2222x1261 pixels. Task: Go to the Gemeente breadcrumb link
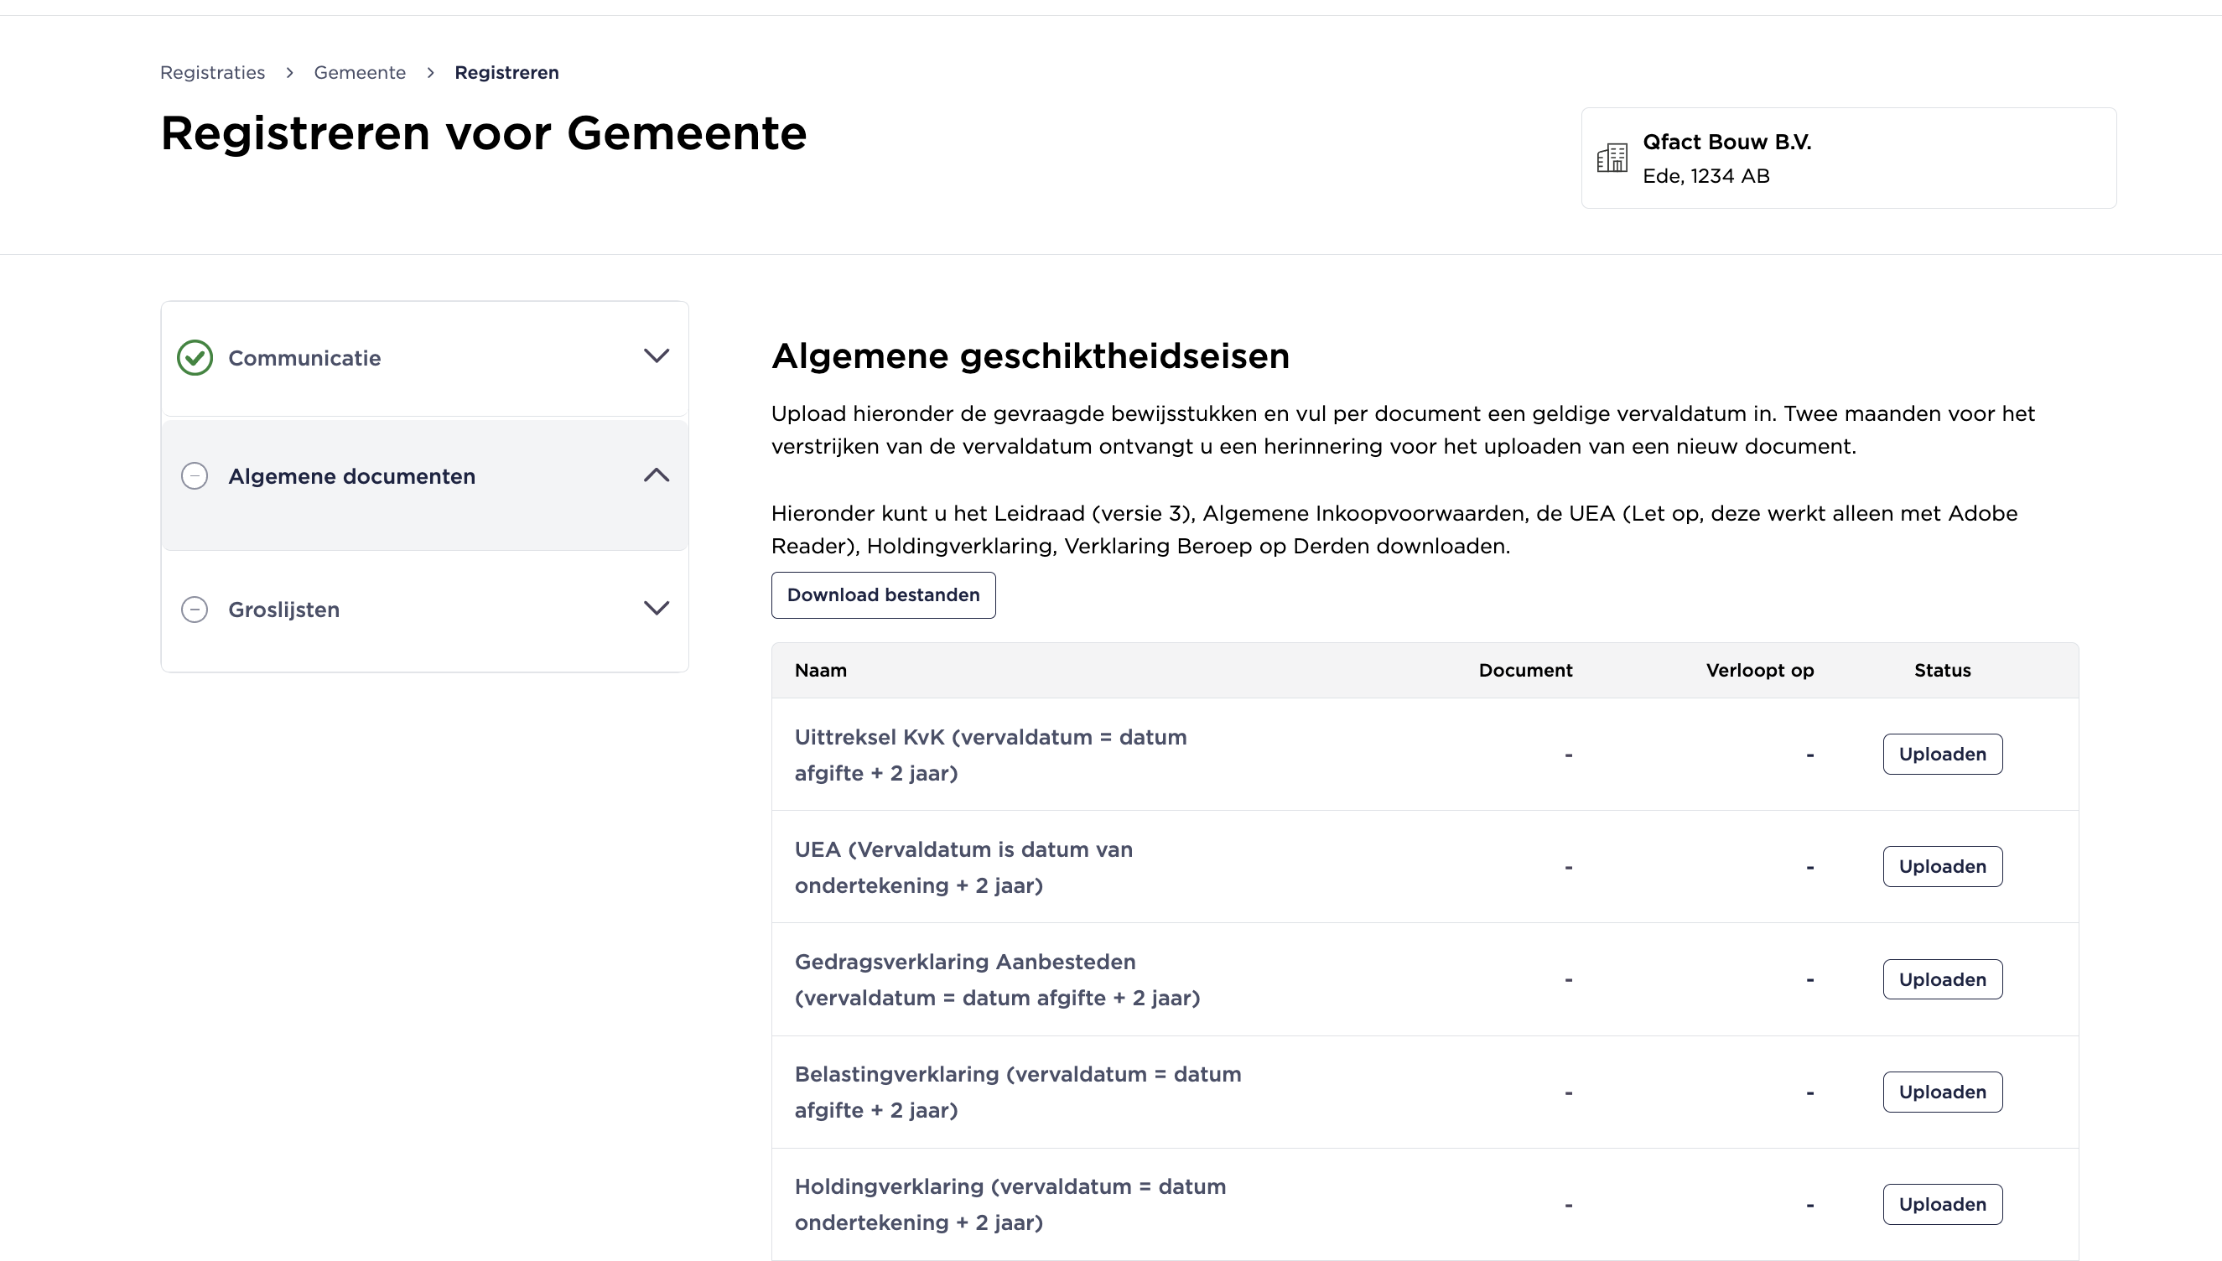(x=360, y=73)
